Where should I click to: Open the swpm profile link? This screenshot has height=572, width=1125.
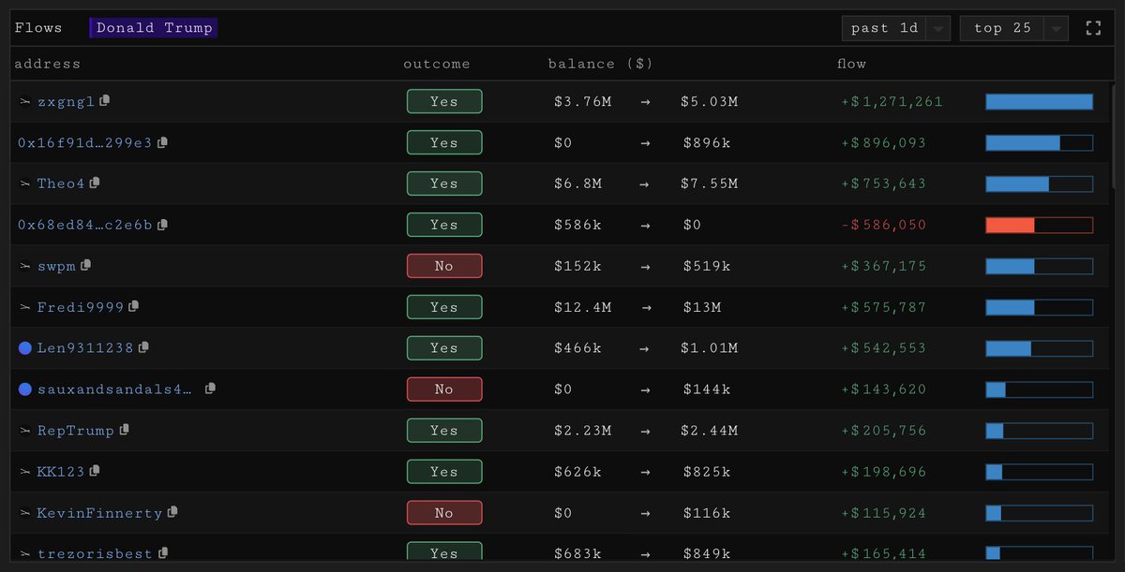tap(56, 267)
